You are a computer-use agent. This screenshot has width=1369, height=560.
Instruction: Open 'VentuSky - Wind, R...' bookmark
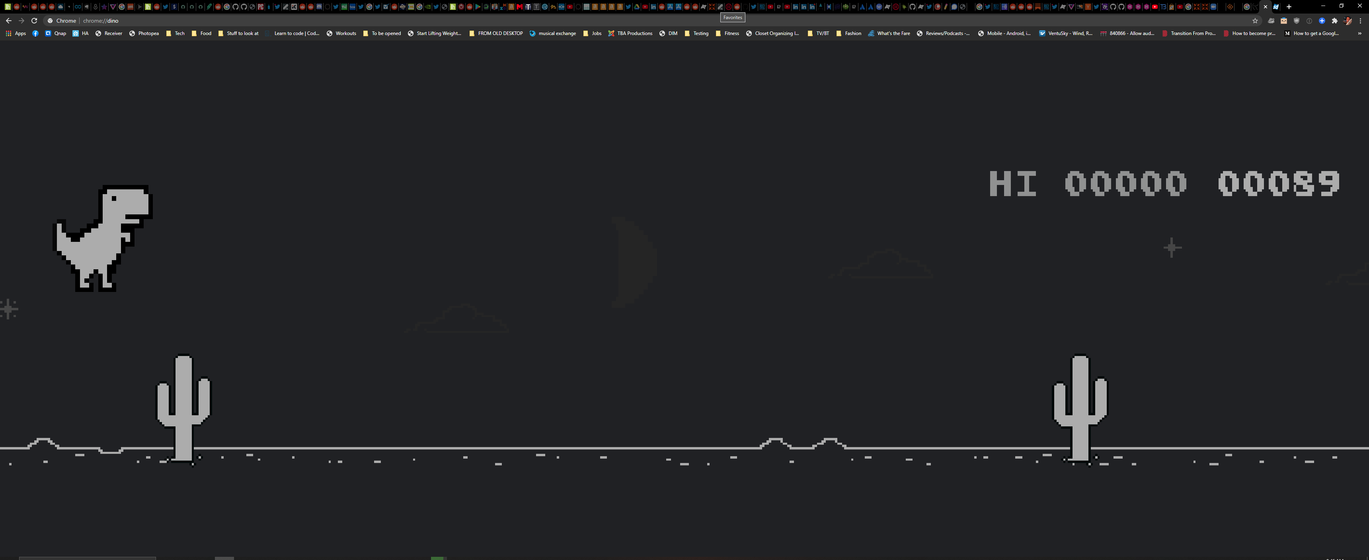[1065, 33]
